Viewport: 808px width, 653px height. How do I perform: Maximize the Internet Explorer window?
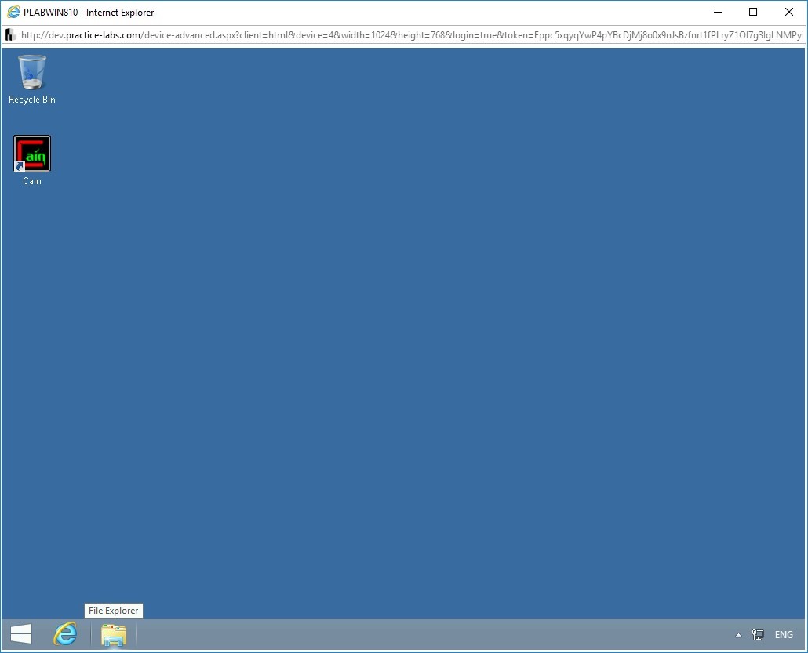752,12
